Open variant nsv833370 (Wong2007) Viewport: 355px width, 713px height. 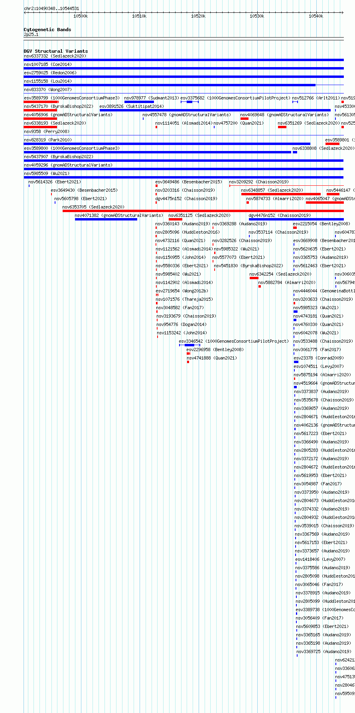point(48,90)
